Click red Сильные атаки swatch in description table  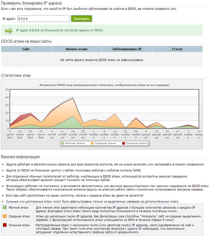(5, 225)
